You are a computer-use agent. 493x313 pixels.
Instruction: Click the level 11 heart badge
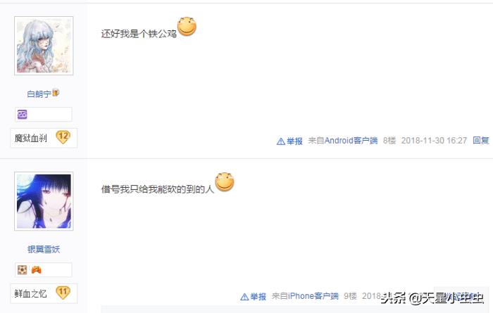pos(63,293)
